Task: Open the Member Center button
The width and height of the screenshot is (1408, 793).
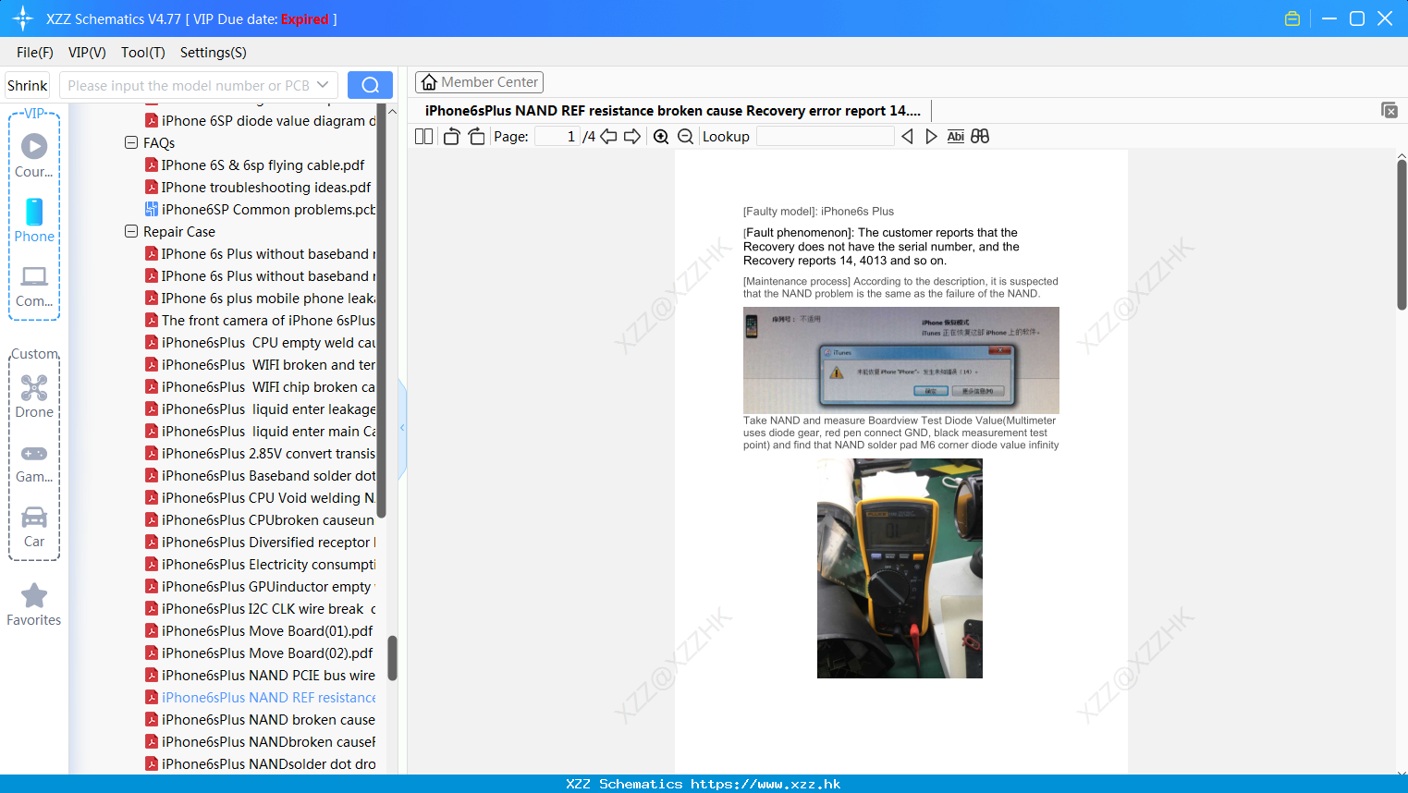Action: pos(479,82)
